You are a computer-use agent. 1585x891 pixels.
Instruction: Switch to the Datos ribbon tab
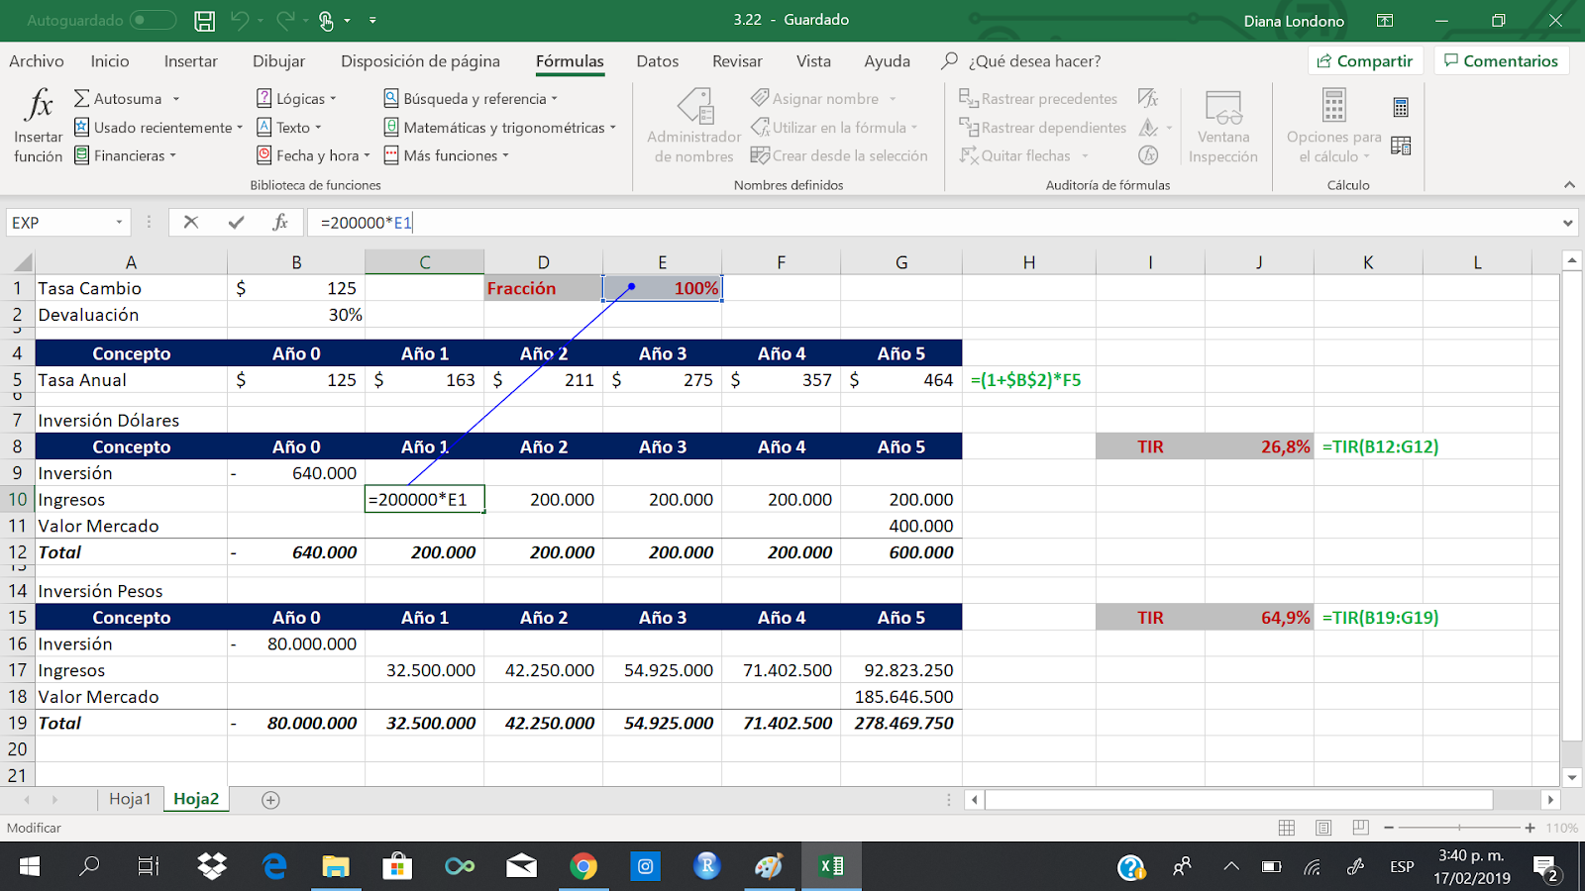pos(657,60)
